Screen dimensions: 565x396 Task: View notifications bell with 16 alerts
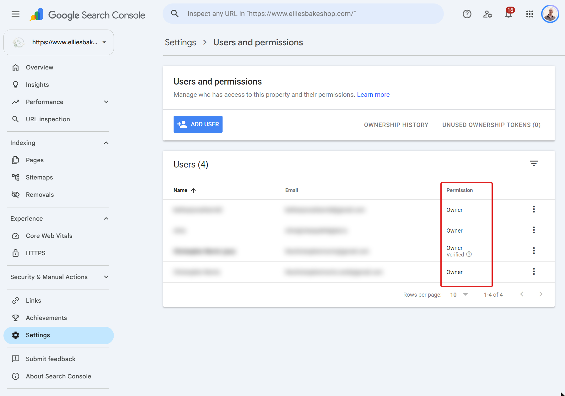pyautogui.click(x=508, y=14)
